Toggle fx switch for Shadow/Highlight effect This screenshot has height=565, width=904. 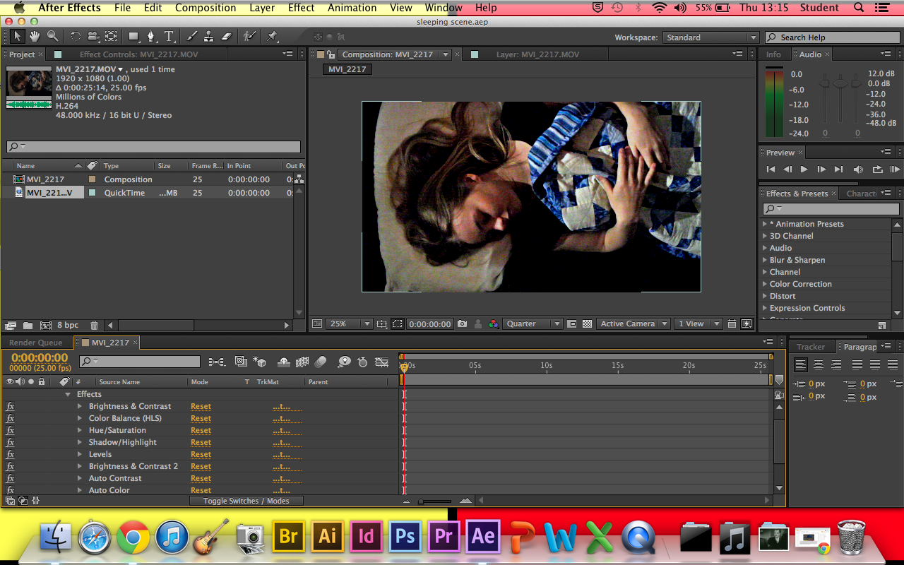point(10,442)
